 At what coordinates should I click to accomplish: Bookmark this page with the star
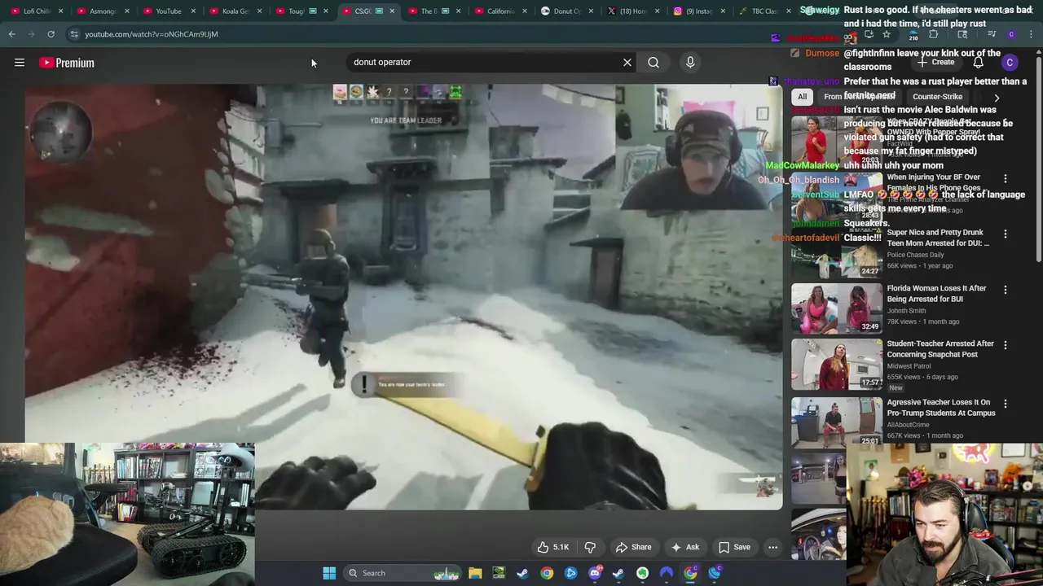887,34
